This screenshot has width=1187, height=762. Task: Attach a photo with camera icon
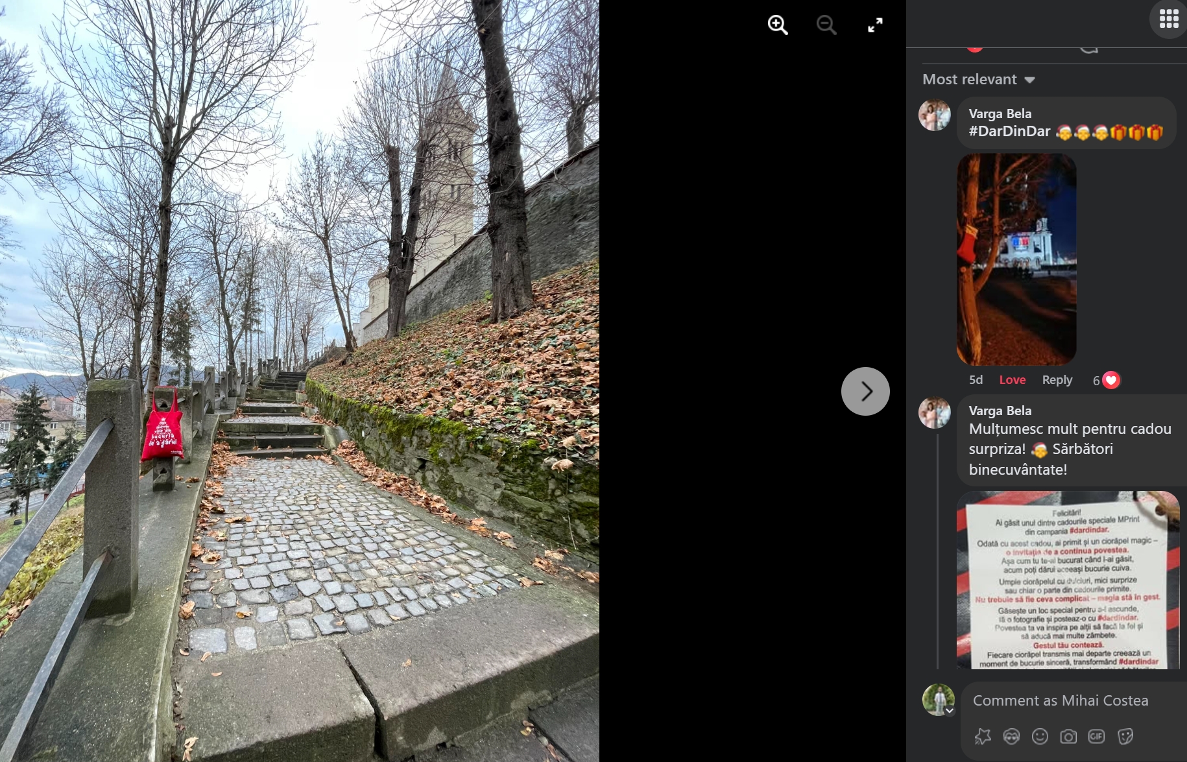click(1068, 736)
